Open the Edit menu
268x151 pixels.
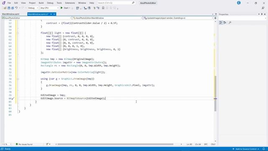pyautogui.click(x=16, y=3)
